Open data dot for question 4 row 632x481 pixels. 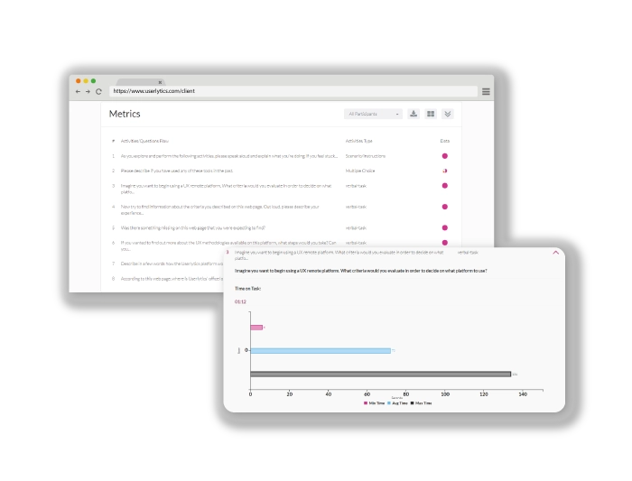pos(444,207)
